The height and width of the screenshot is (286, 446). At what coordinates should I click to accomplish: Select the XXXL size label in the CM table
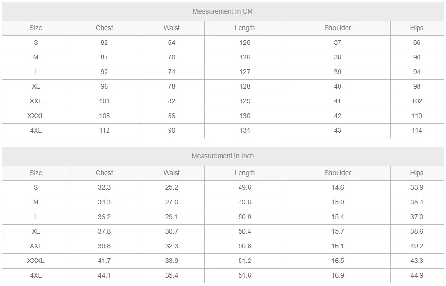point(36,116)
